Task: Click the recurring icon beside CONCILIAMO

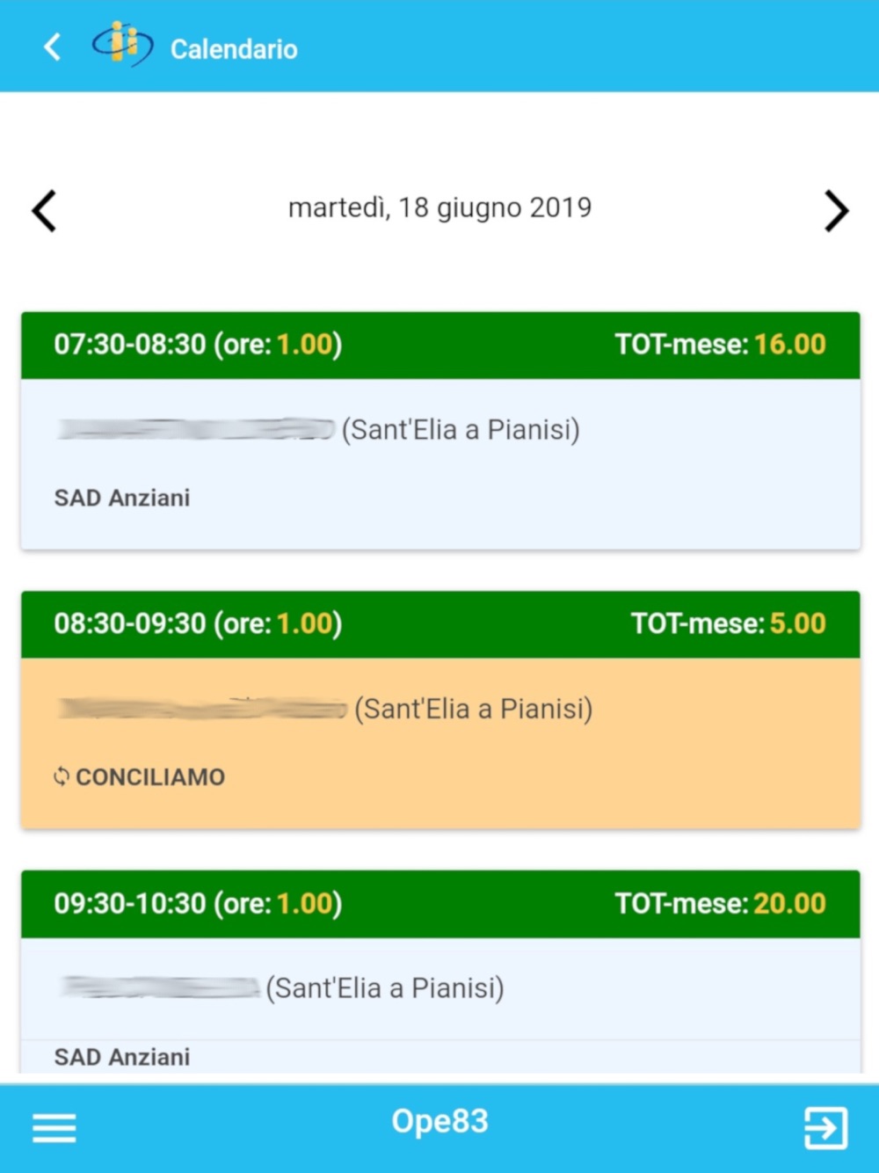Action: (x=61, y=776)
